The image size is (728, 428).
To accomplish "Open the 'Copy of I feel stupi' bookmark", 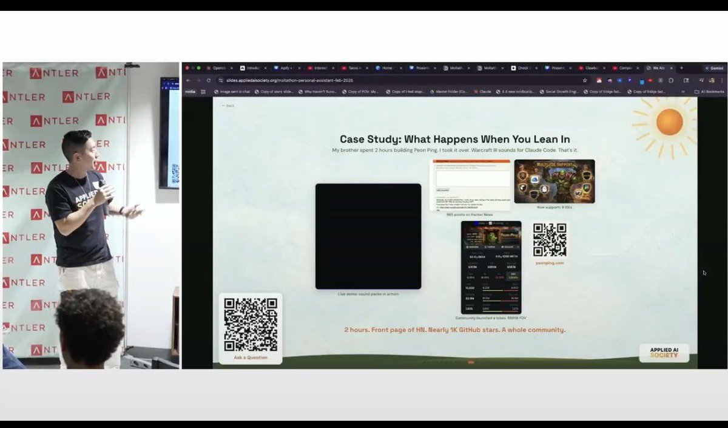I will click(405, 92).
